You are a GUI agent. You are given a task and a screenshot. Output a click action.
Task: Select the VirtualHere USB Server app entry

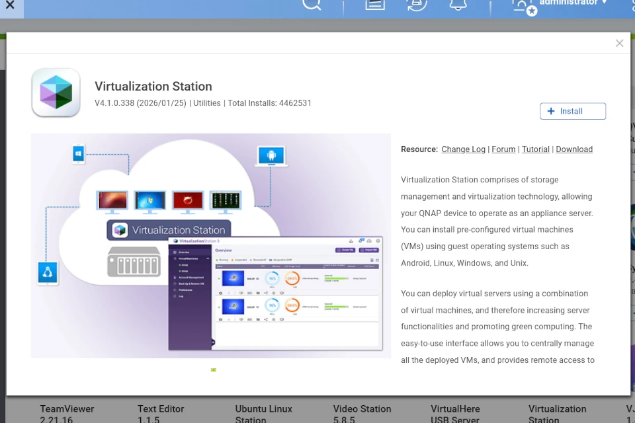point(455,414)
